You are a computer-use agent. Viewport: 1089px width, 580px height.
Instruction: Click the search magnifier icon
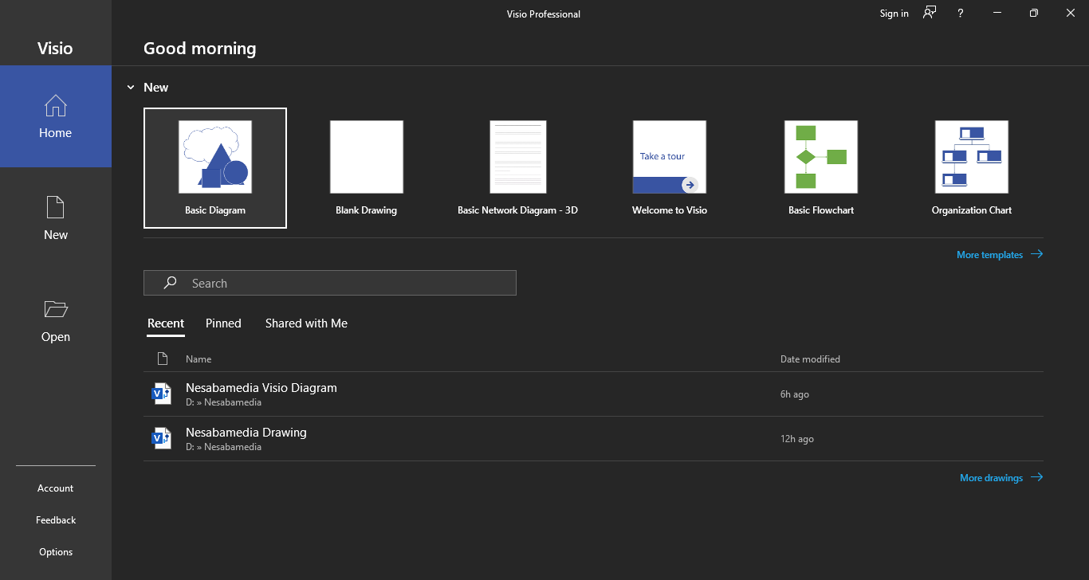tap(170, 283)
